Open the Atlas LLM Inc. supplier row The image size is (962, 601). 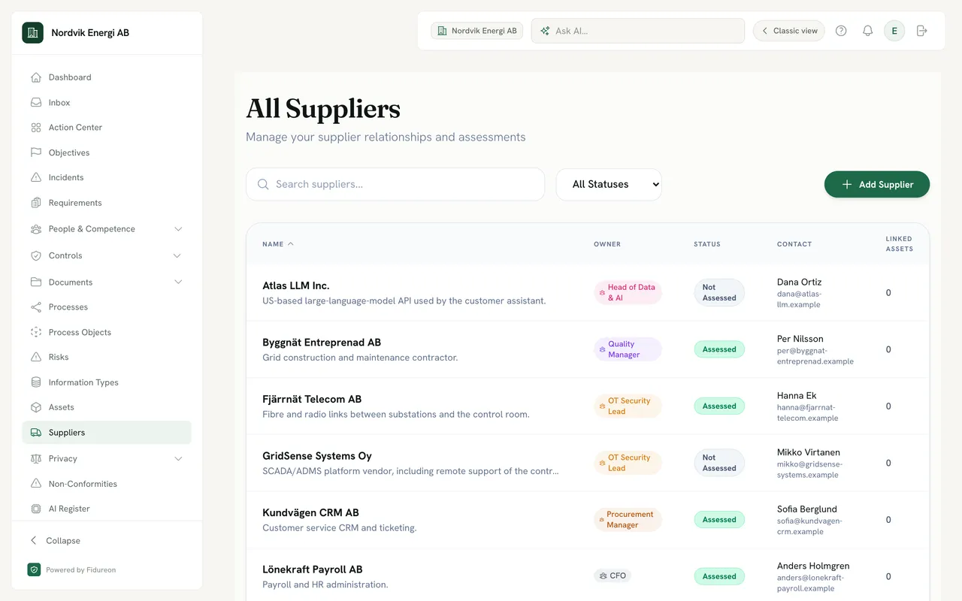(x=588, y=293)
